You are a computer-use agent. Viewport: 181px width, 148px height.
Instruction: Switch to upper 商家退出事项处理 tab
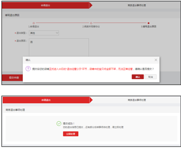[x=137, y=5]
